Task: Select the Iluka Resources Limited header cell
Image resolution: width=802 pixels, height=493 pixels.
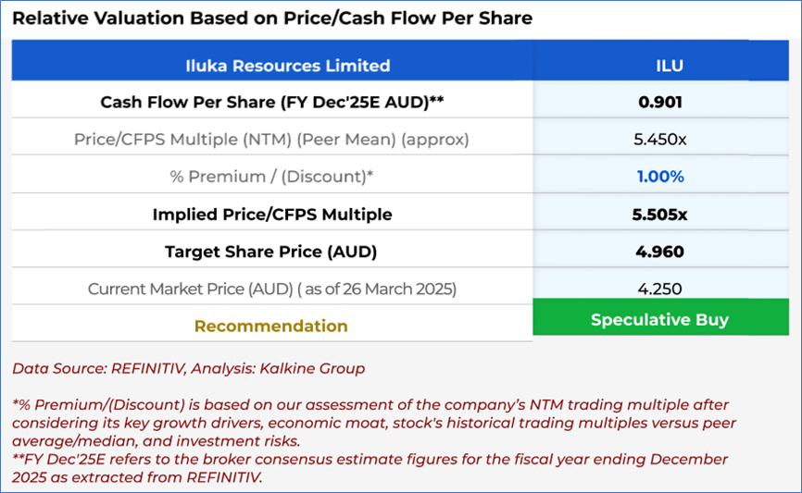Action: click(x=272, y=66)
